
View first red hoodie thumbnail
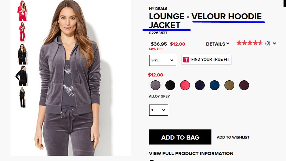tap(22, 11)
